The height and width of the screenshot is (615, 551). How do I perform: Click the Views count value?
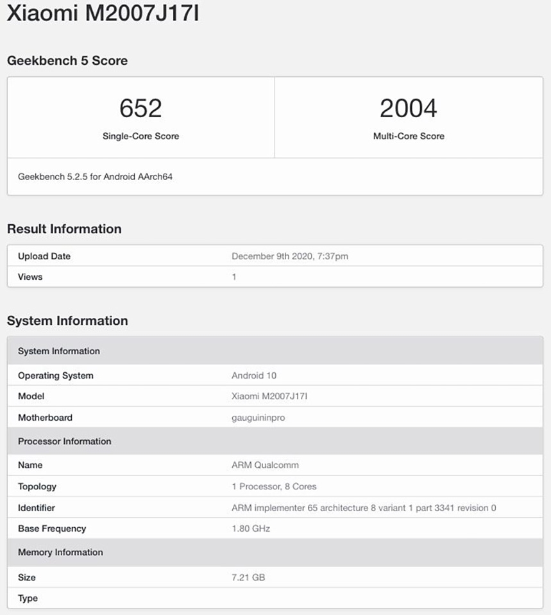click(x=233, y=277)
